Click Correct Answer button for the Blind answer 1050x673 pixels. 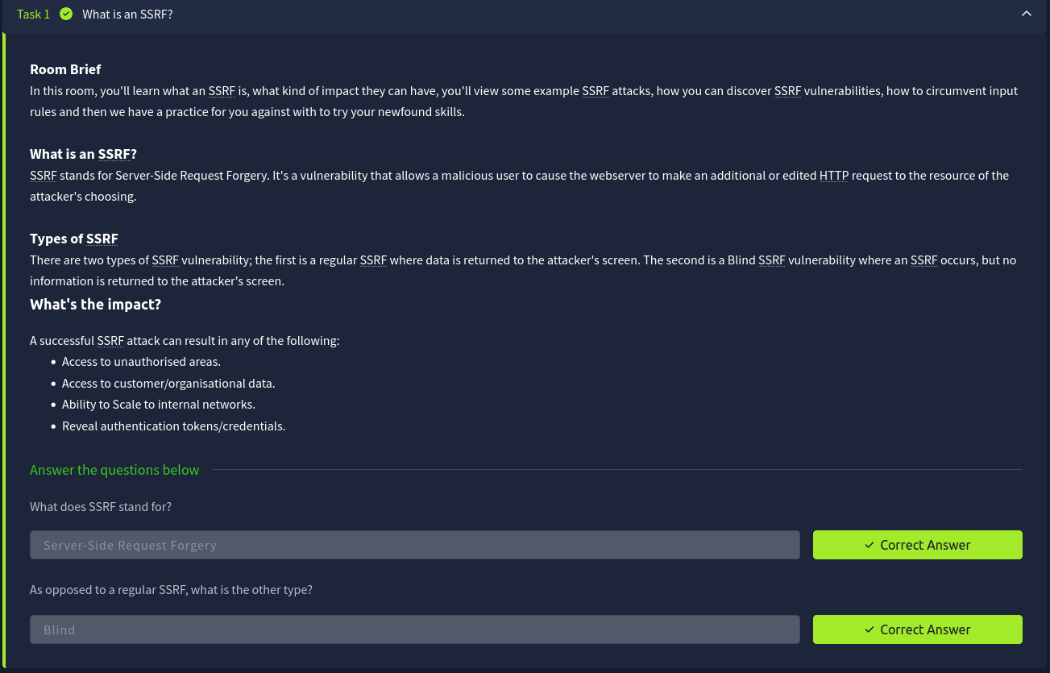point(917,629)
